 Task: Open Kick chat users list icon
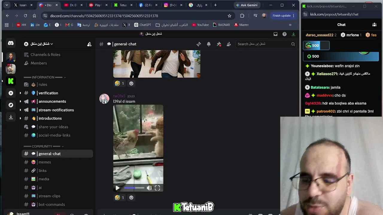tap(374, 25)
